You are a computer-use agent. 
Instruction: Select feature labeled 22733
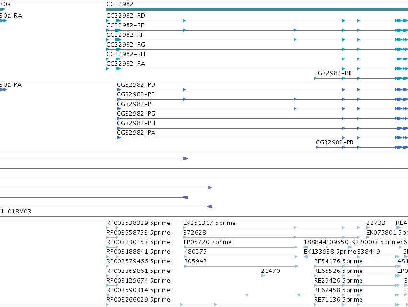pyautogui.click(x=375, y=223)
